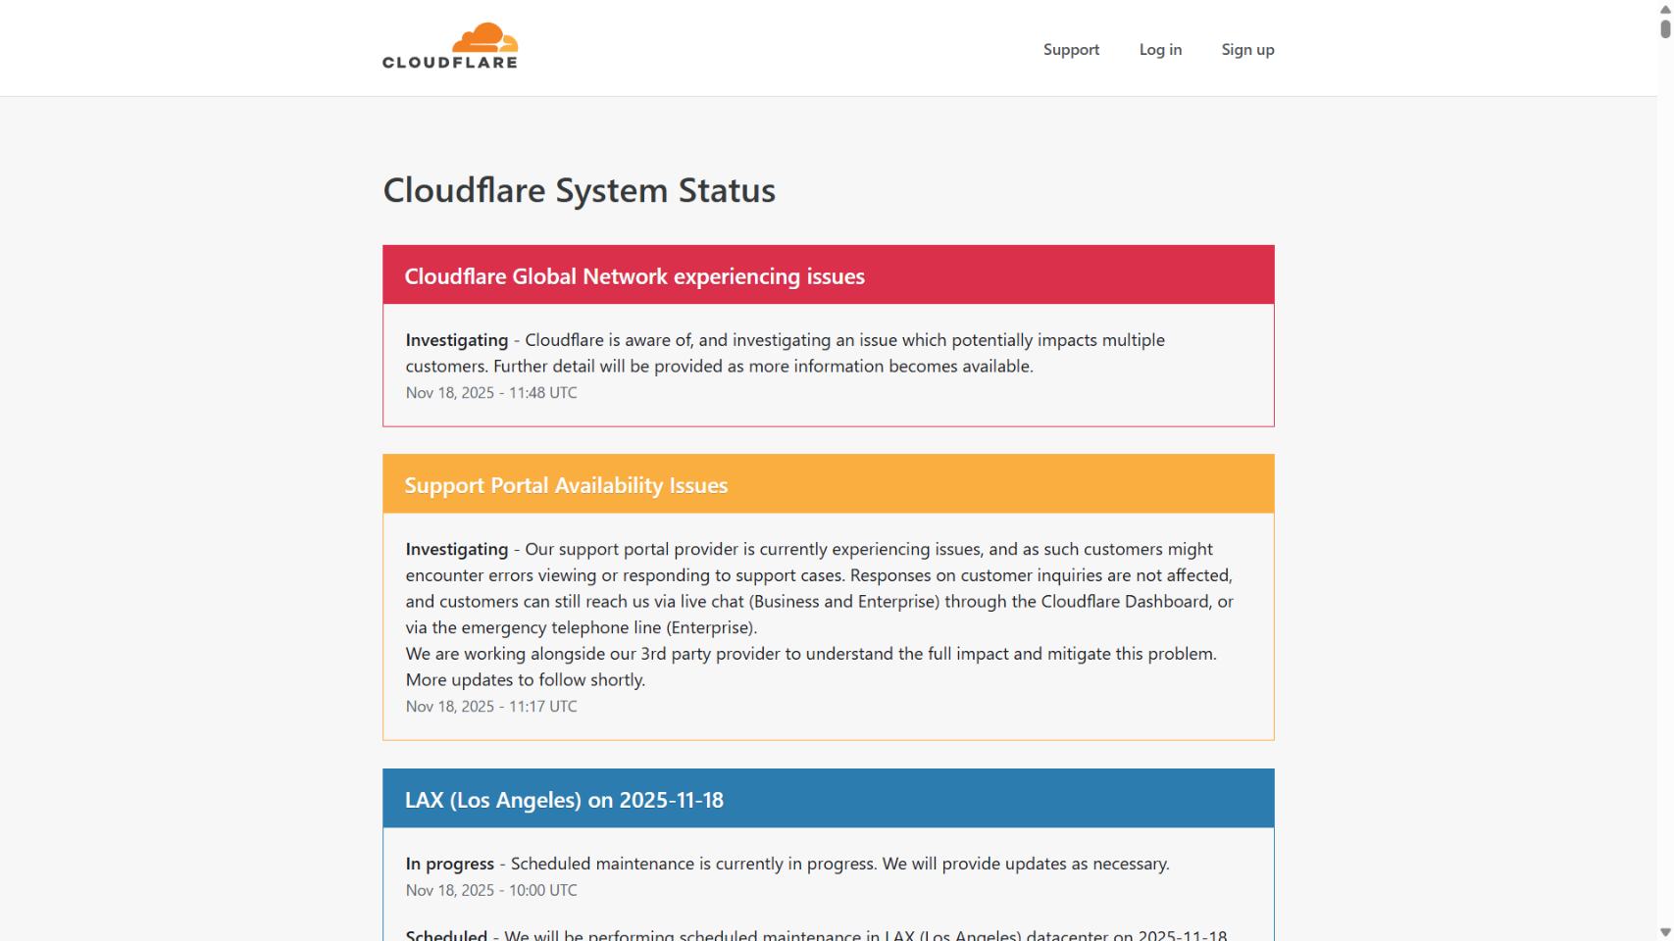This screenshot has height=941, width=1674.
Task: Open the Support page from header
Action: point(1071,50)
